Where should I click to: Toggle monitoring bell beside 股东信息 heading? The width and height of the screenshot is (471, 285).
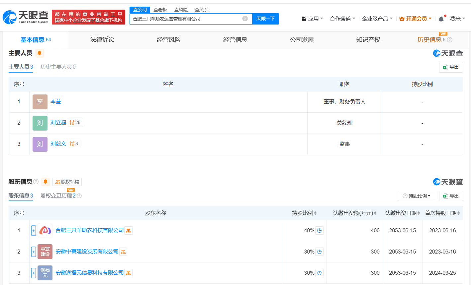click(46, 182)
